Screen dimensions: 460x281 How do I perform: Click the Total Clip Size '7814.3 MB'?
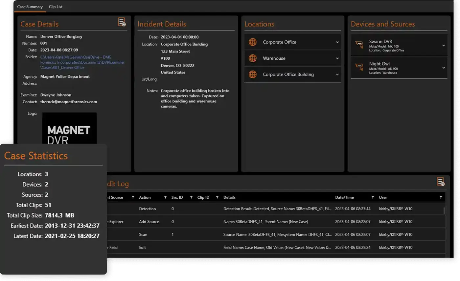(59, 215)
